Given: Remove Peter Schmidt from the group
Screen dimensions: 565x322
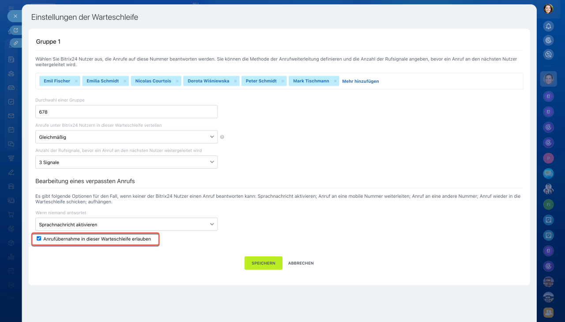Looking at the screenshot, I should [283, 81].
